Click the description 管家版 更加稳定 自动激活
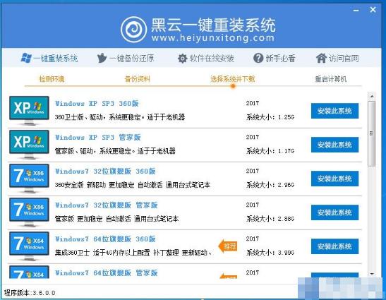This screenshot has width=386, height=300. coord(116,219)
